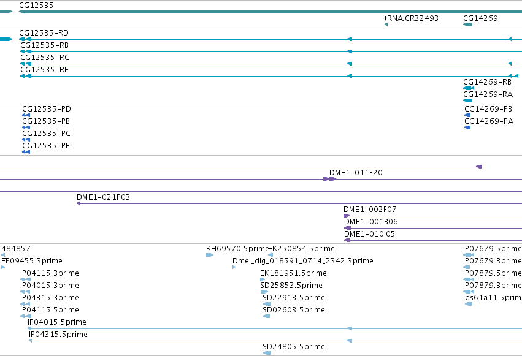Viewport: 522px width, 356px height.
Task: Select EST IP04015.5prime
Action: click(57, 322)
